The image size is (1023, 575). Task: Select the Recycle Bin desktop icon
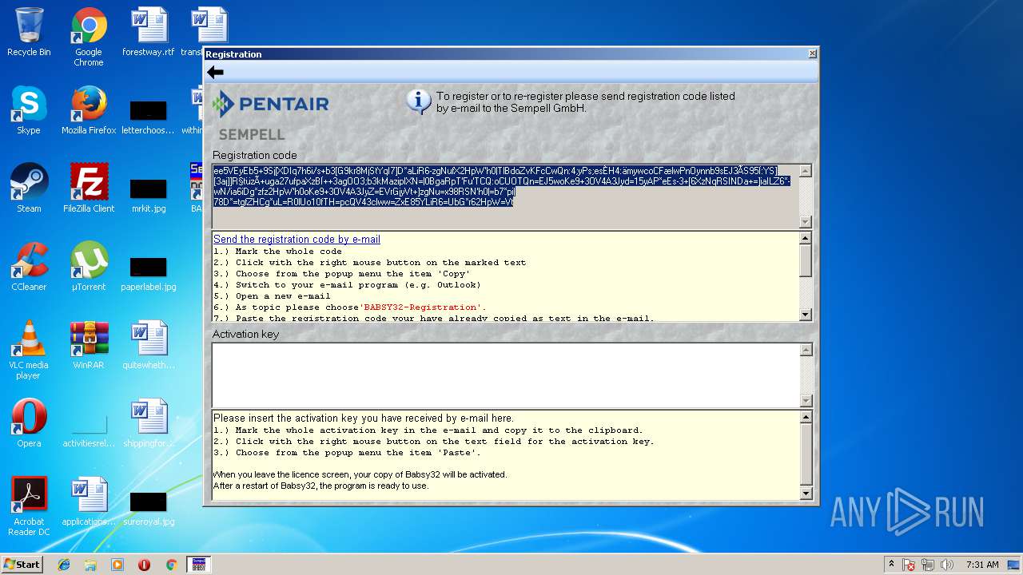tap(29, 32)
